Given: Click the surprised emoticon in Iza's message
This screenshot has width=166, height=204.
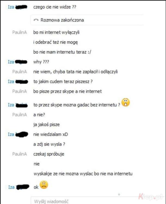Looking at the screenshot, I should [x=126, y=102].
